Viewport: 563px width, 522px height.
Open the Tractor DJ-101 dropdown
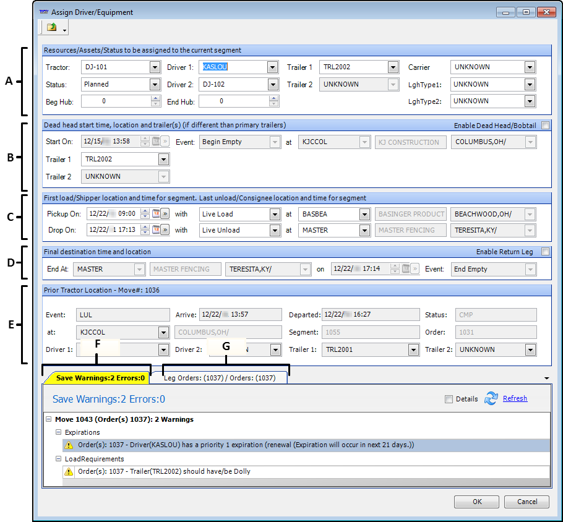click(155, 67)
